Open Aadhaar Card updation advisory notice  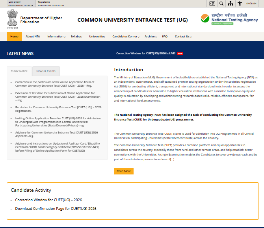point(58,147)
